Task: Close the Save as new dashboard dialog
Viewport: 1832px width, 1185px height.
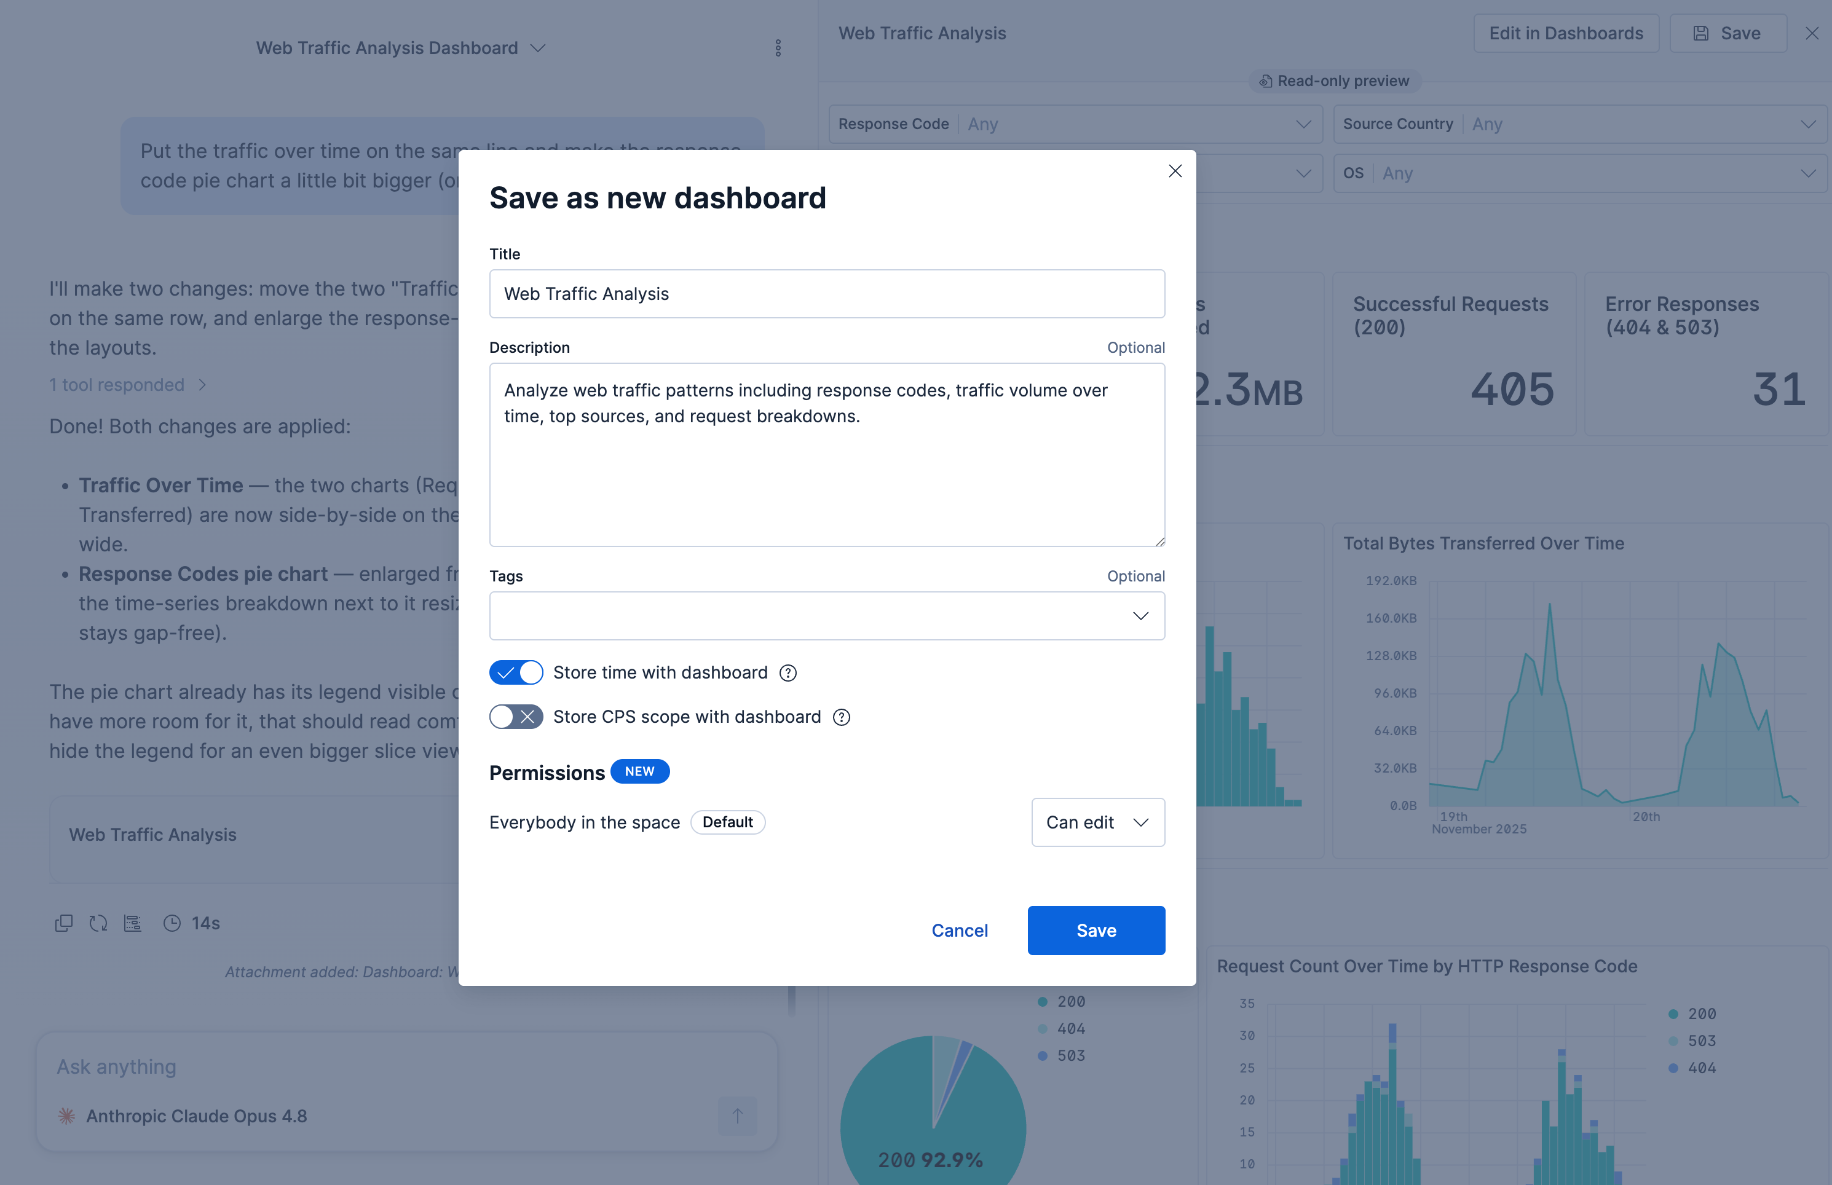Action: pyautogui.click(x=1175, y=171)
